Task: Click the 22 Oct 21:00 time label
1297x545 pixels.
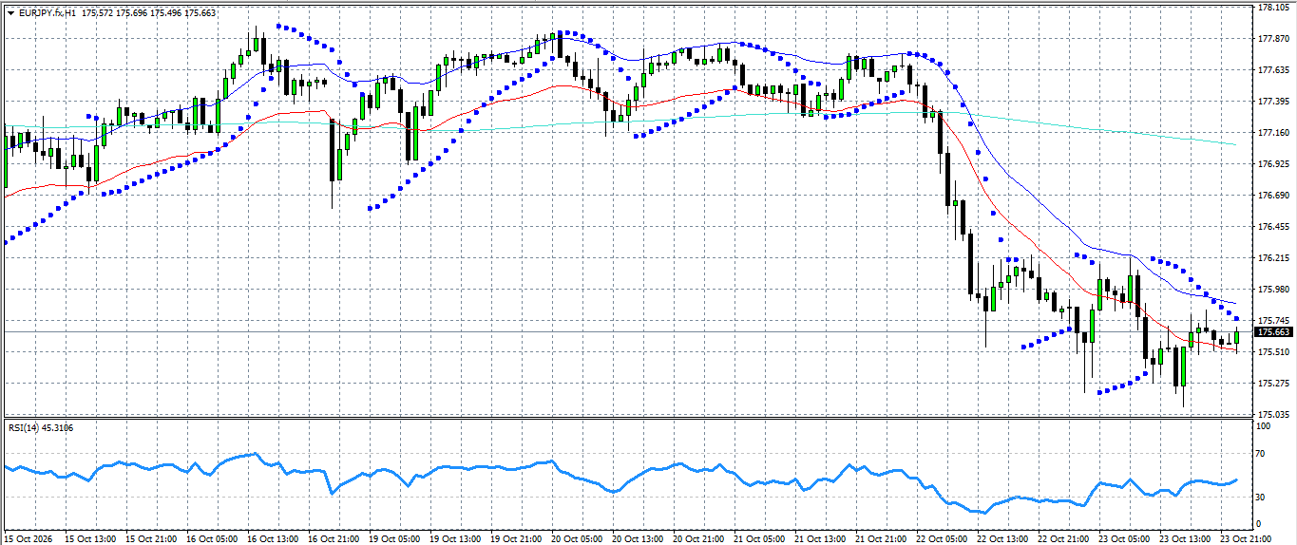Action: (1066, 538)
